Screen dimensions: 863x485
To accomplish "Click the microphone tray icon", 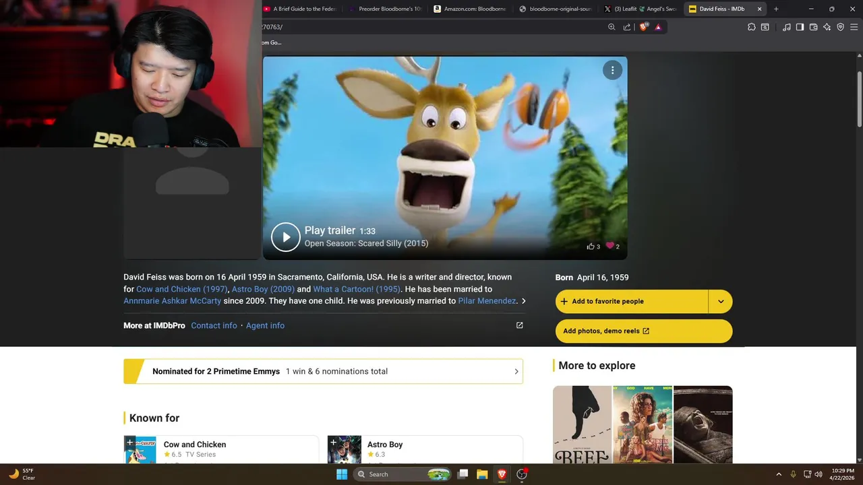I will pos(793,474).
